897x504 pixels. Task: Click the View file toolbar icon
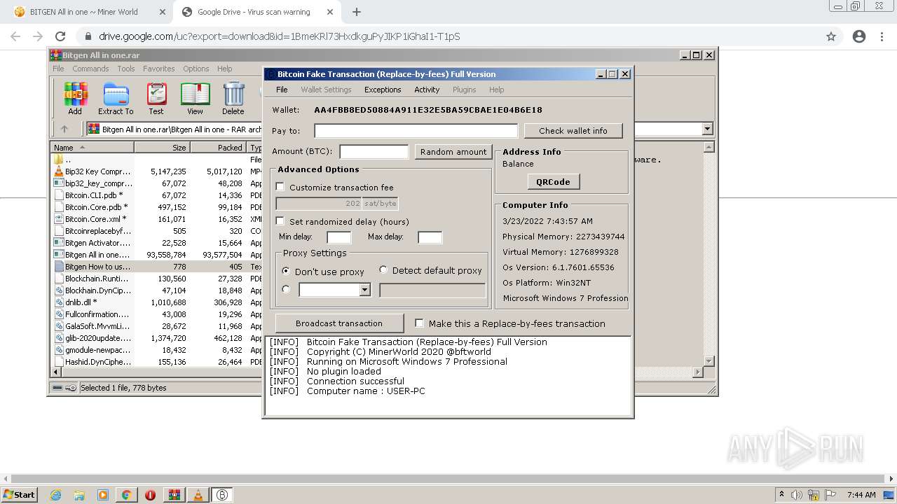pos(195,98)
